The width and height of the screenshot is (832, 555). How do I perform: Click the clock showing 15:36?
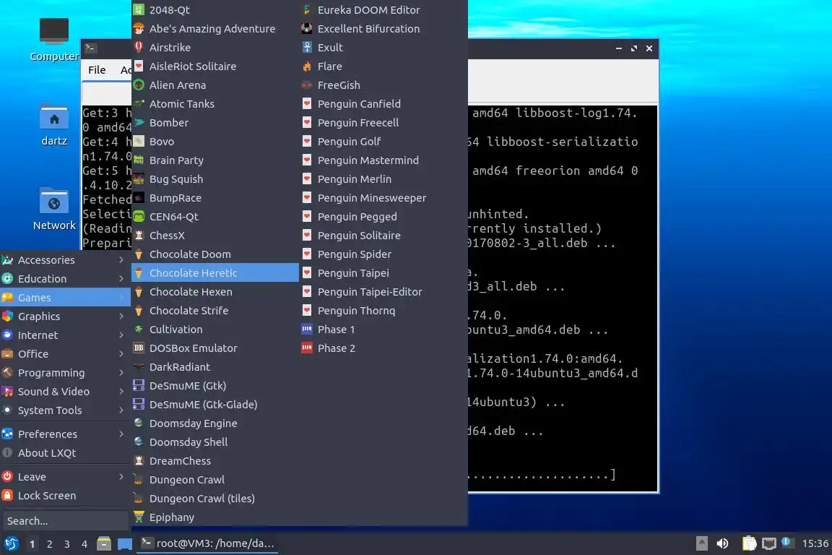[815, 543]
